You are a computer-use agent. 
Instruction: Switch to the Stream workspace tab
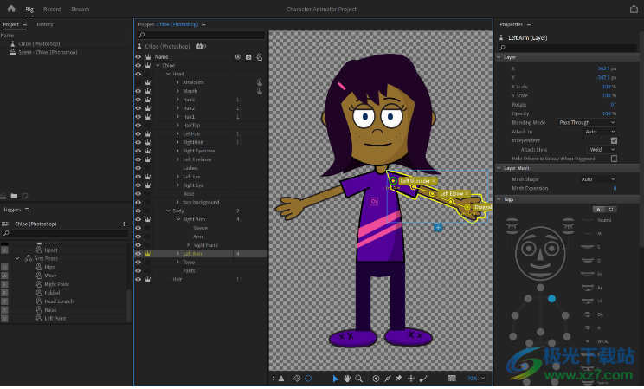[80, 9]
